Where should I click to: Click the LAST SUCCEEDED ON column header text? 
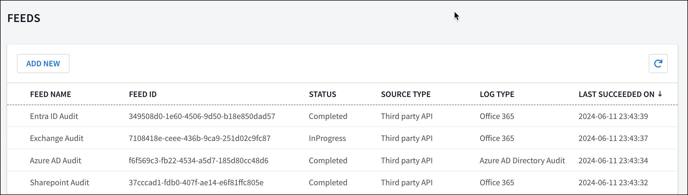pyautogui.click(x=616, y=94)
